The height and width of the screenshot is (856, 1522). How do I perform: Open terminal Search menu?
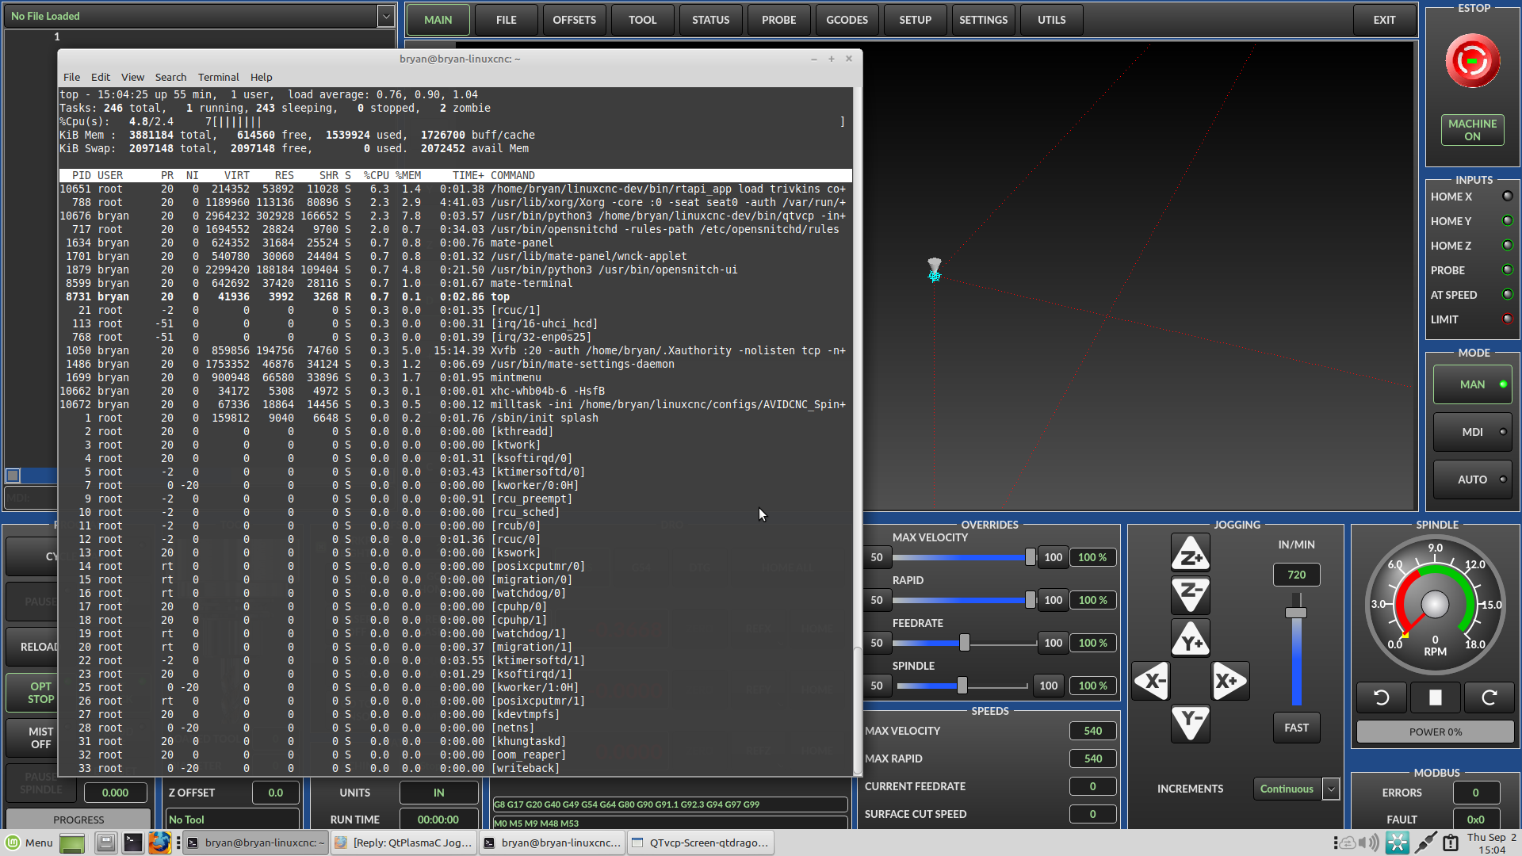(x=170, y=77)
